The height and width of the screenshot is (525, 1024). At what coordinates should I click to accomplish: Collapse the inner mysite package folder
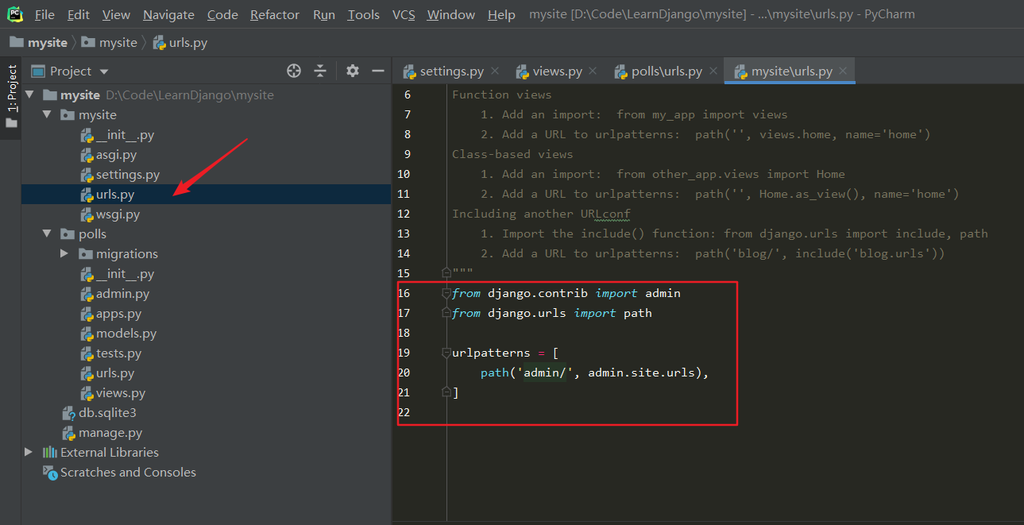point(47,114)
